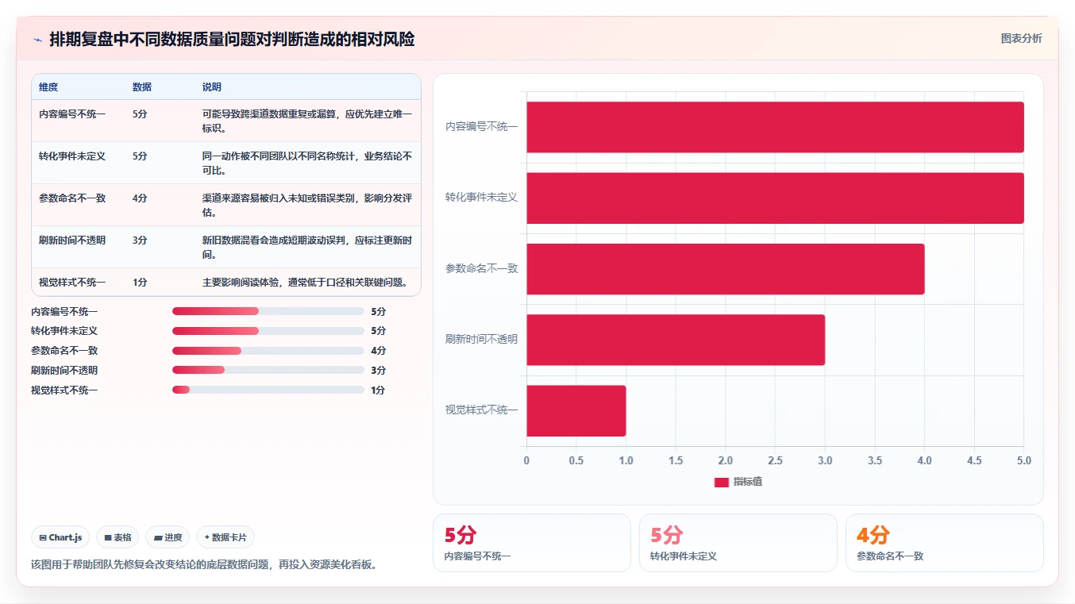Click the 1分 value in the 视觉样式不统一 table row
The height and width of the screenshot is (604, 1075).
coord(140,283)
